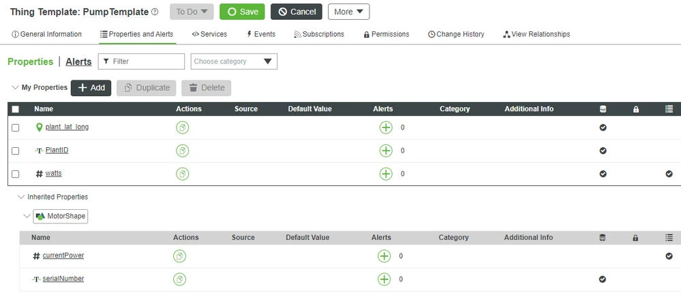681x295 pixels.
Task: Click persistent checkmark in watts row
Action: click(603, 174)
